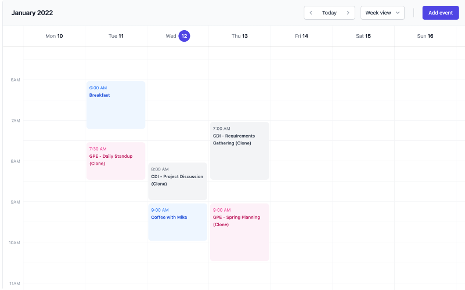Click the 10AM time label

(x=15, y=242)
